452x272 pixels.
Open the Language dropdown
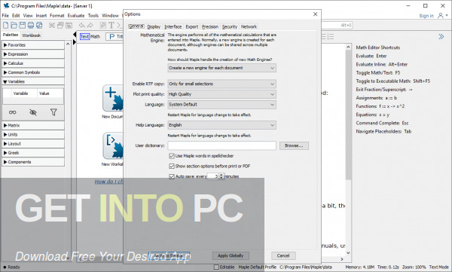tap(221, 105)
